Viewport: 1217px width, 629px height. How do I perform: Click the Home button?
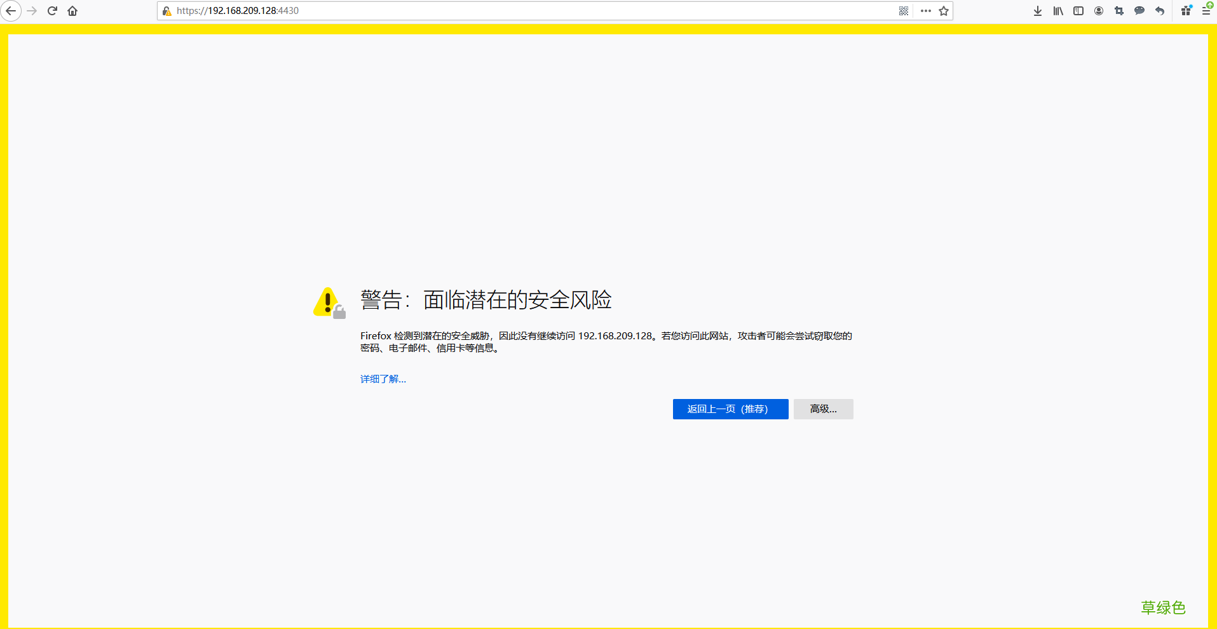[72, 11]
